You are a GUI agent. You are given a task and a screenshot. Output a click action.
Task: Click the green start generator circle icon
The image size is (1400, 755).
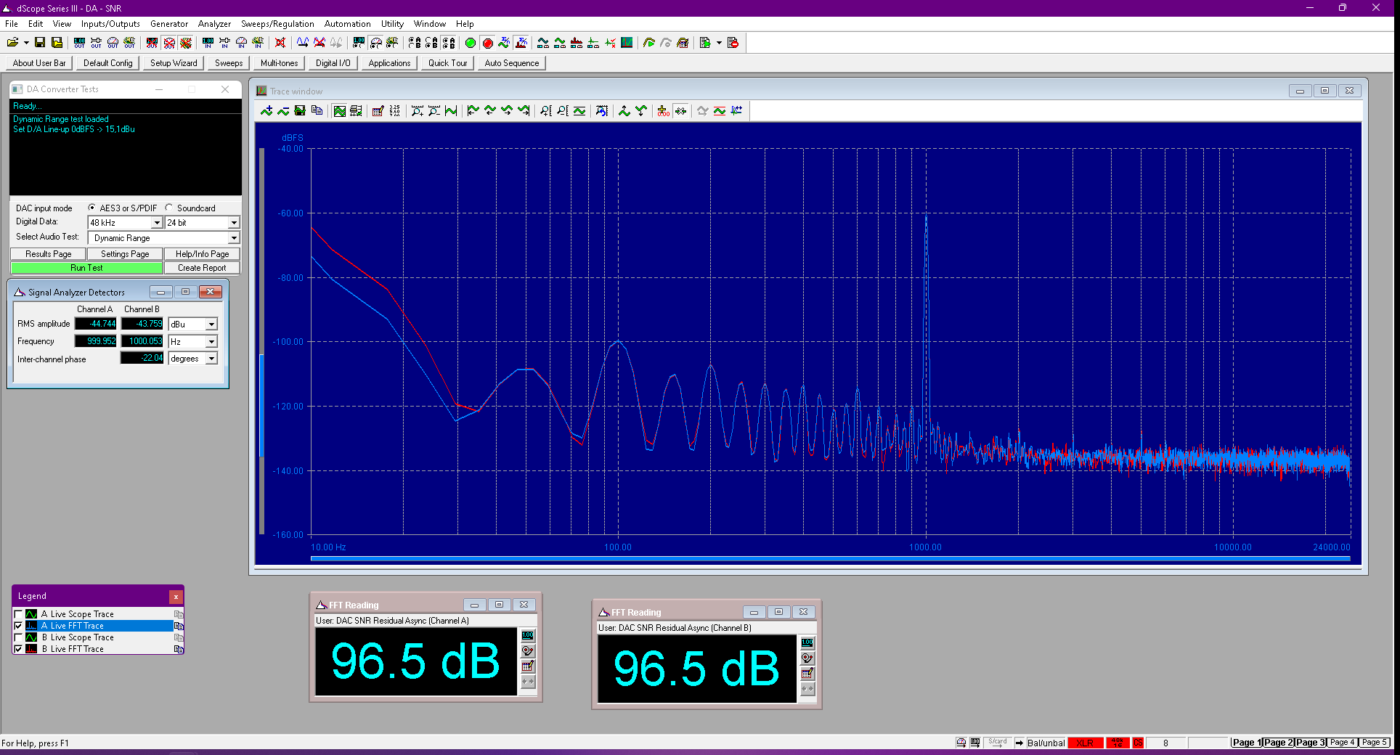pos(471,43)
